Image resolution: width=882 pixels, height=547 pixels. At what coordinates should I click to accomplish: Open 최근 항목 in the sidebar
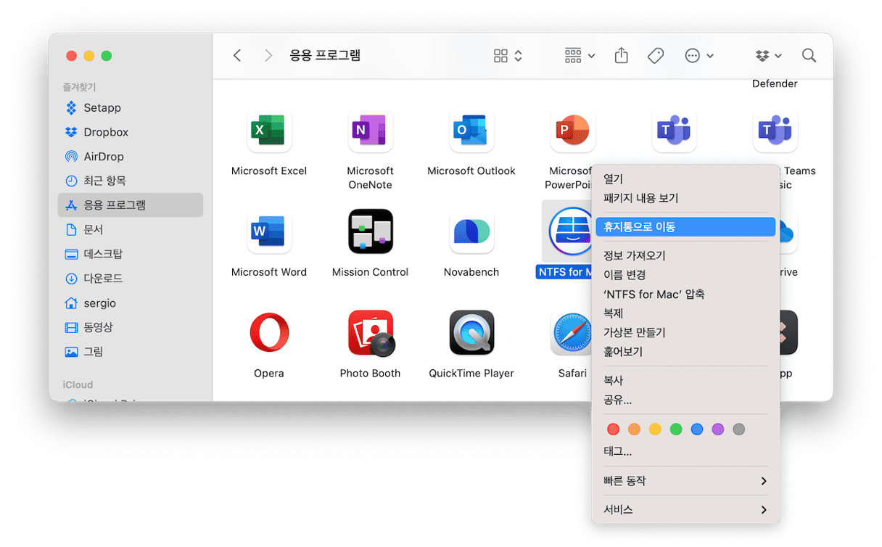[x=130, y=181]
